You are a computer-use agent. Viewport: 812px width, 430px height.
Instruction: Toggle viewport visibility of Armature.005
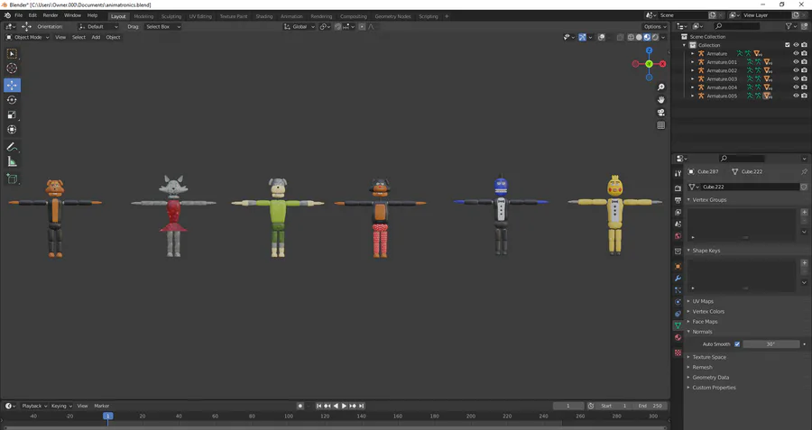796,96
